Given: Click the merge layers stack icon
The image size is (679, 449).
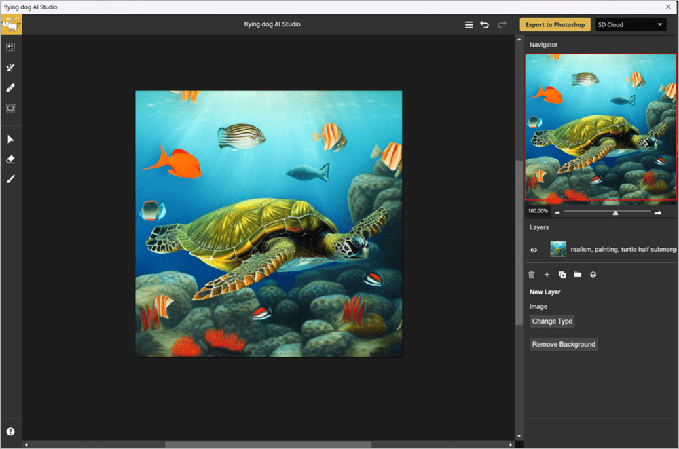Looking at the screenshot, I should coord(593,275).
